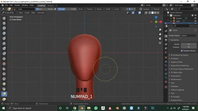This screenshot has width=198, height=111.
Task: Open the Render Engine Eevee dropdown
Action: 189,36
